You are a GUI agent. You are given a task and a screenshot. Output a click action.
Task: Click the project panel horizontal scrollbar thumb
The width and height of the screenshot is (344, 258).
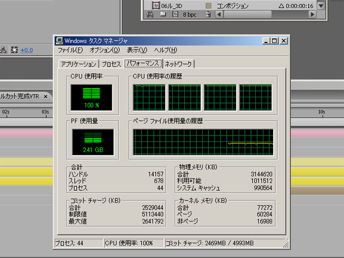tap(247, 15)
